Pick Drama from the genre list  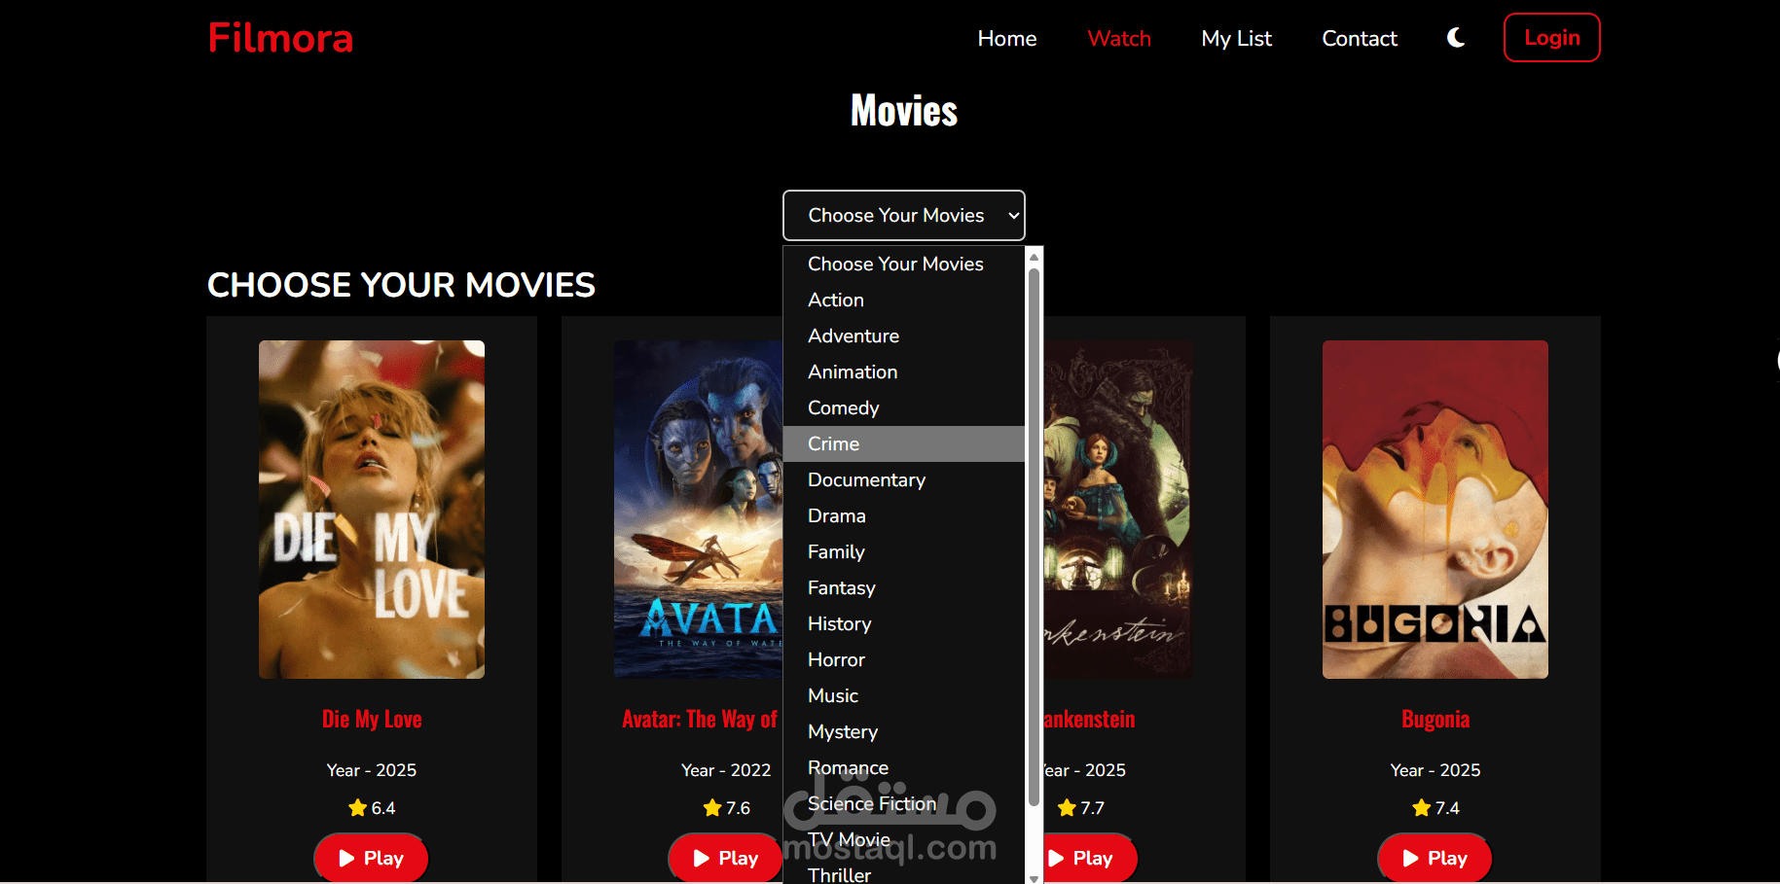pos(904,515)
